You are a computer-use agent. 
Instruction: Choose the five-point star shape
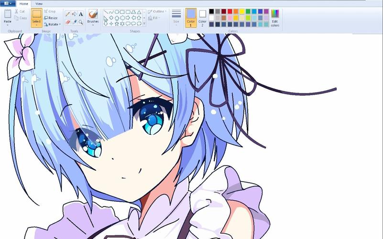tap(117, 23)
